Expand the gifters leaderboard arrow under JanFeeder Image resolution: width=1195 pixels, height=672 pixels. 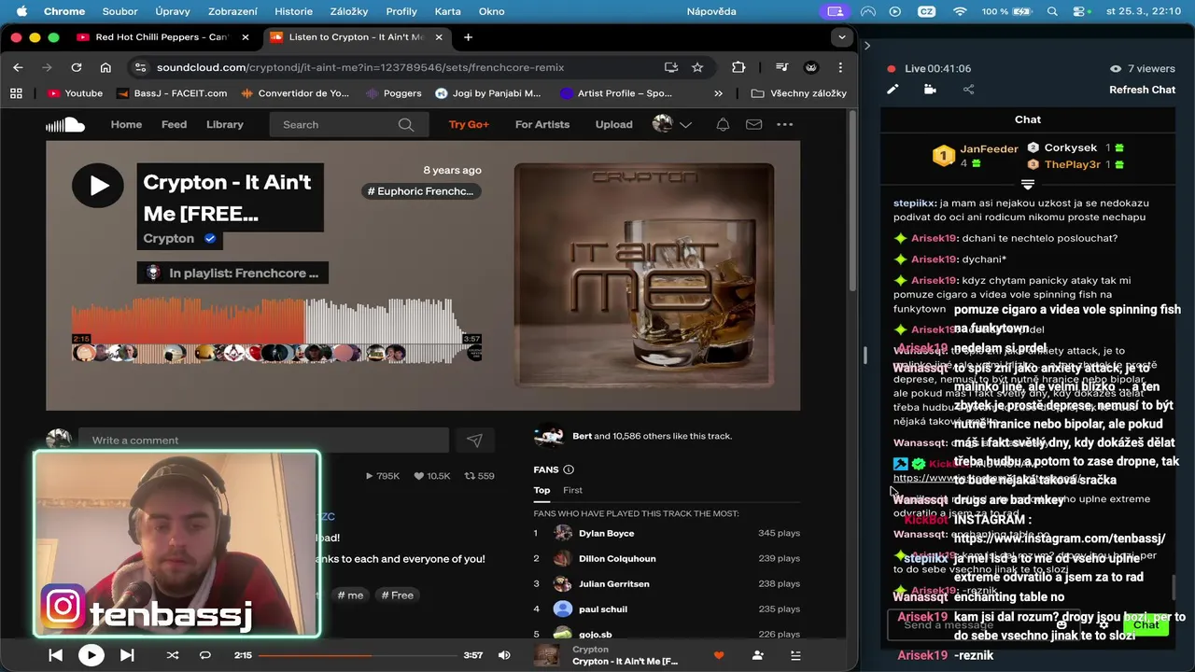point(1028,184)
